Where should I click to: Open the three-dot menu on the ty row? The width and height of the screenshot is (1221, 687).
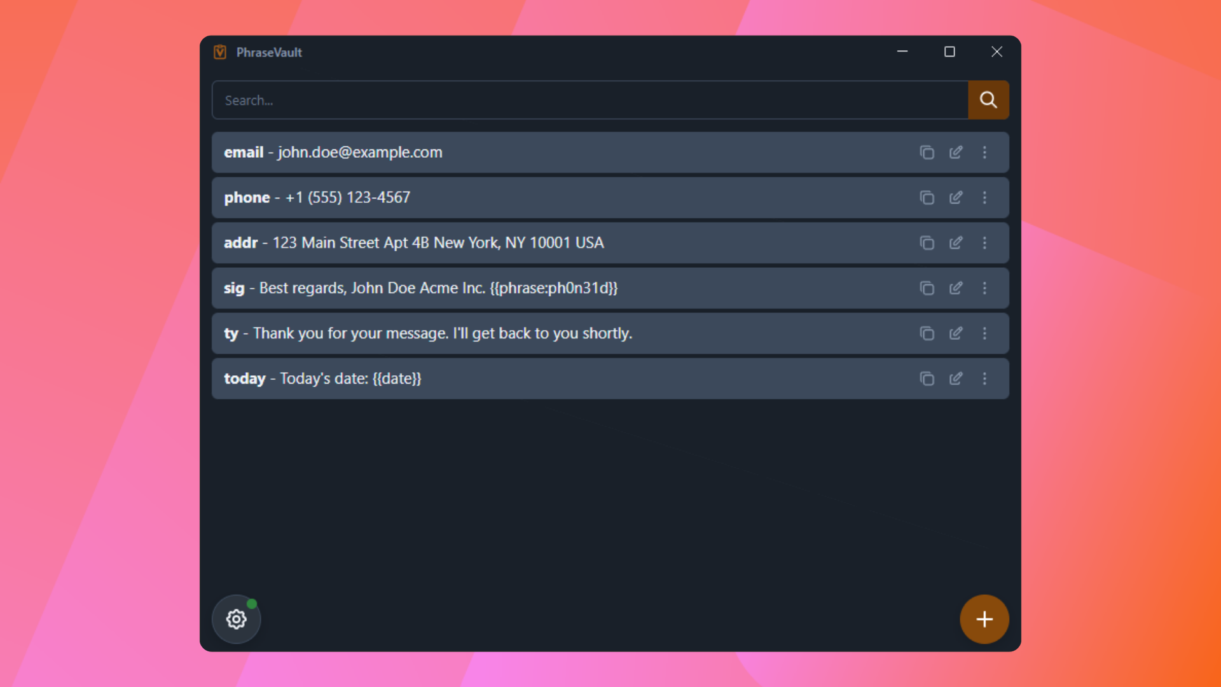coord(984,333)
